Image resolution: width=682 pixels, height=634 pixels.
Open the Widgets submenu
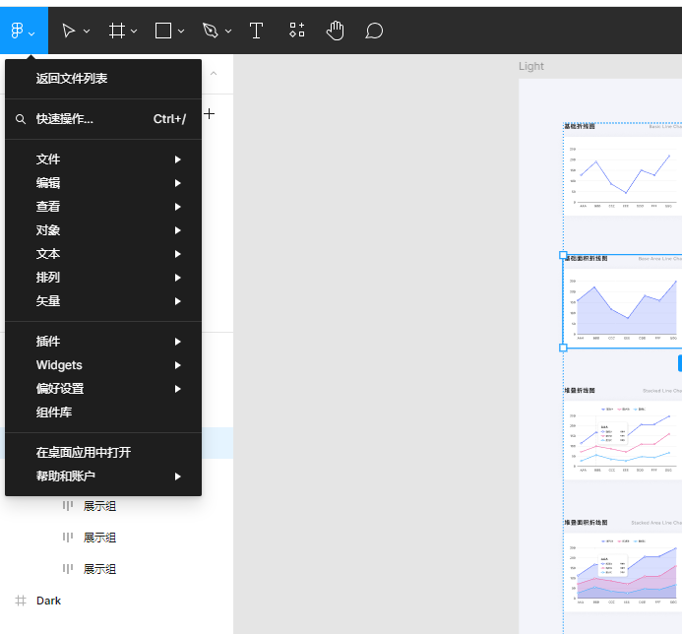tap(103, 365)
